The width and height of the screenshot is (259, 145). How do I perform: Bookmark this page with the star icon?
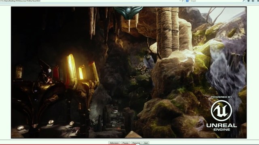click(248, 1)
